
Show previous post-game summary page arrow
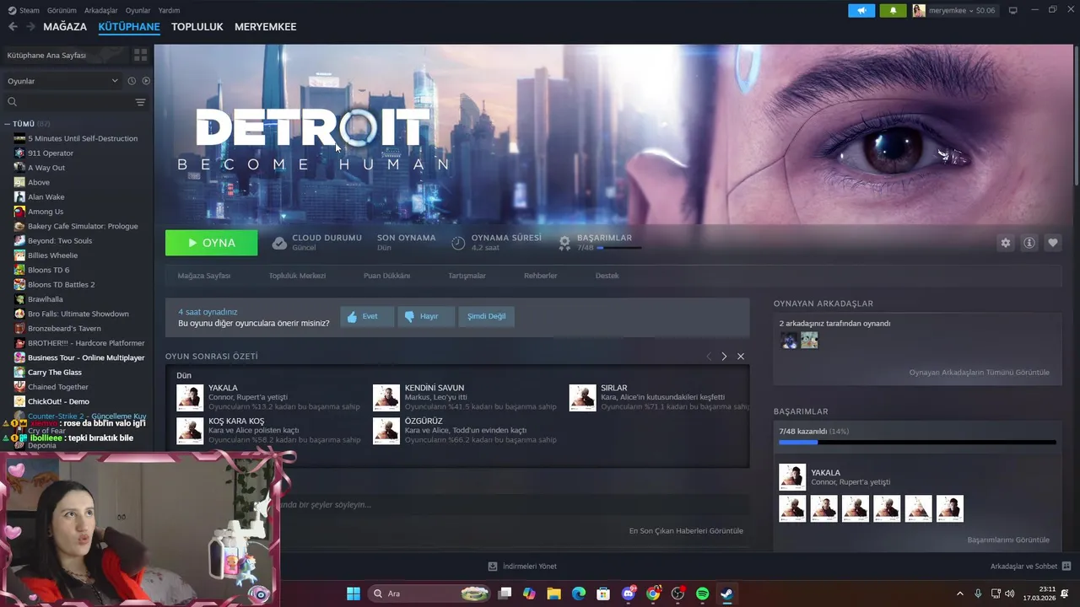709,357
